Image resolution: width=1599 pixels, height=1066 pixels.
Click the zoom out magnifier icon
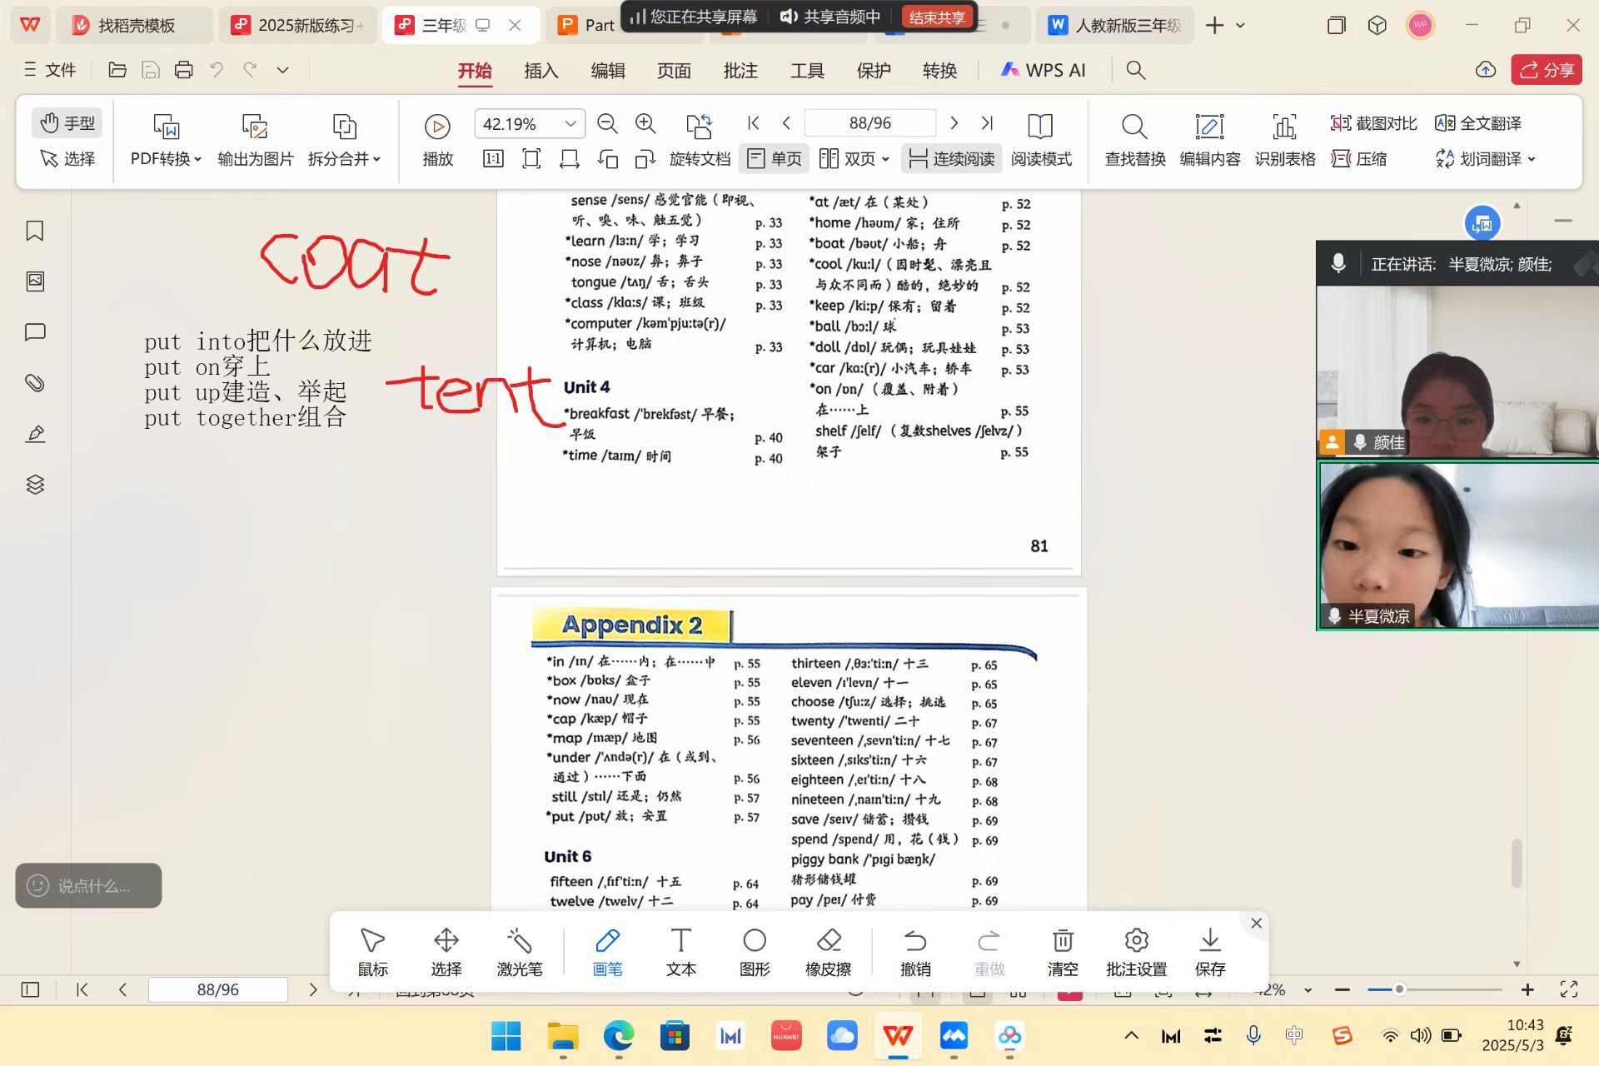(607, 124)
